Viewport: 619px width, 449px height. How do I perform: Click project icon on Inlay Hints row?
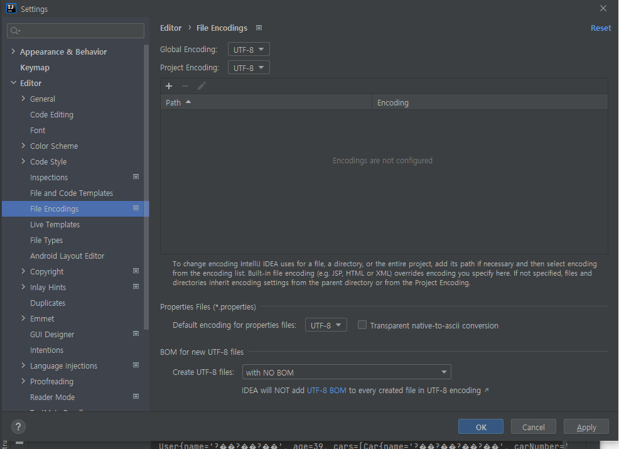point(136,287)
